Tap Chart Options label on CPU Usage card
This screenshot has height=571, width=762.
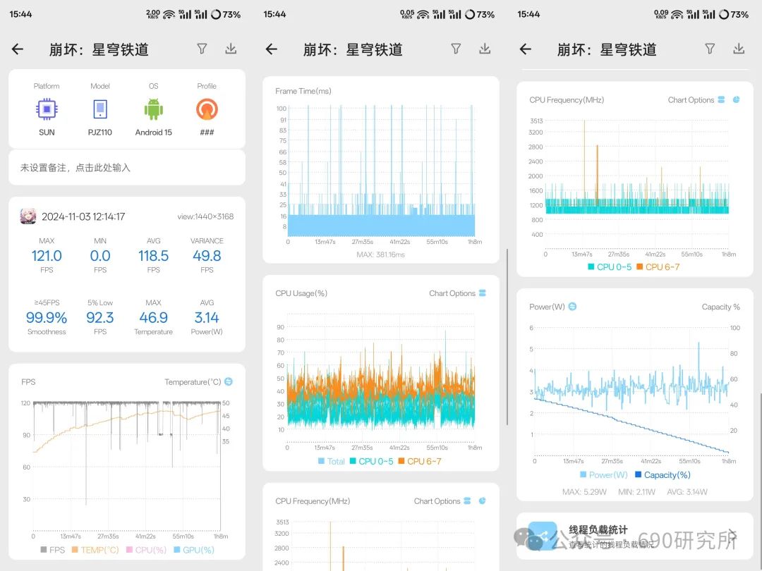click(x=452, y=293)
